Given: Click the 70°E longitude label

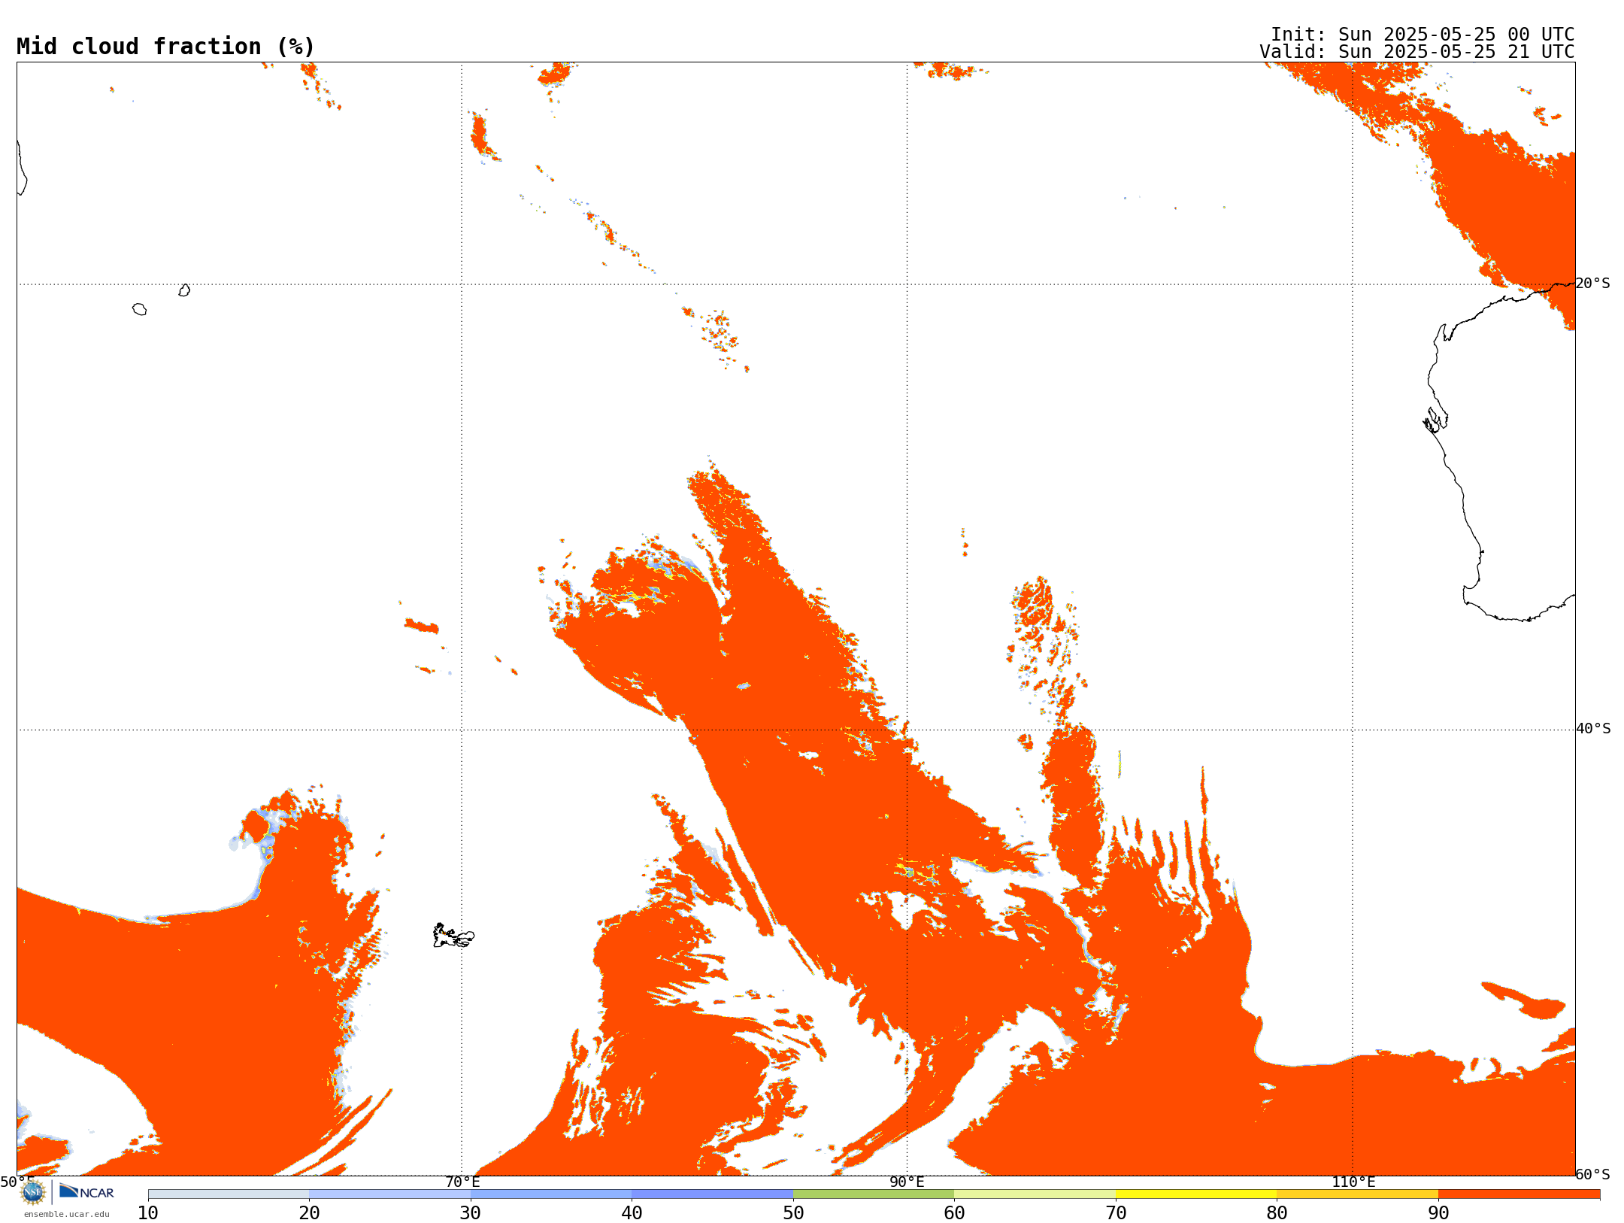Looking at the screenshot, I should click(462, 1182).
